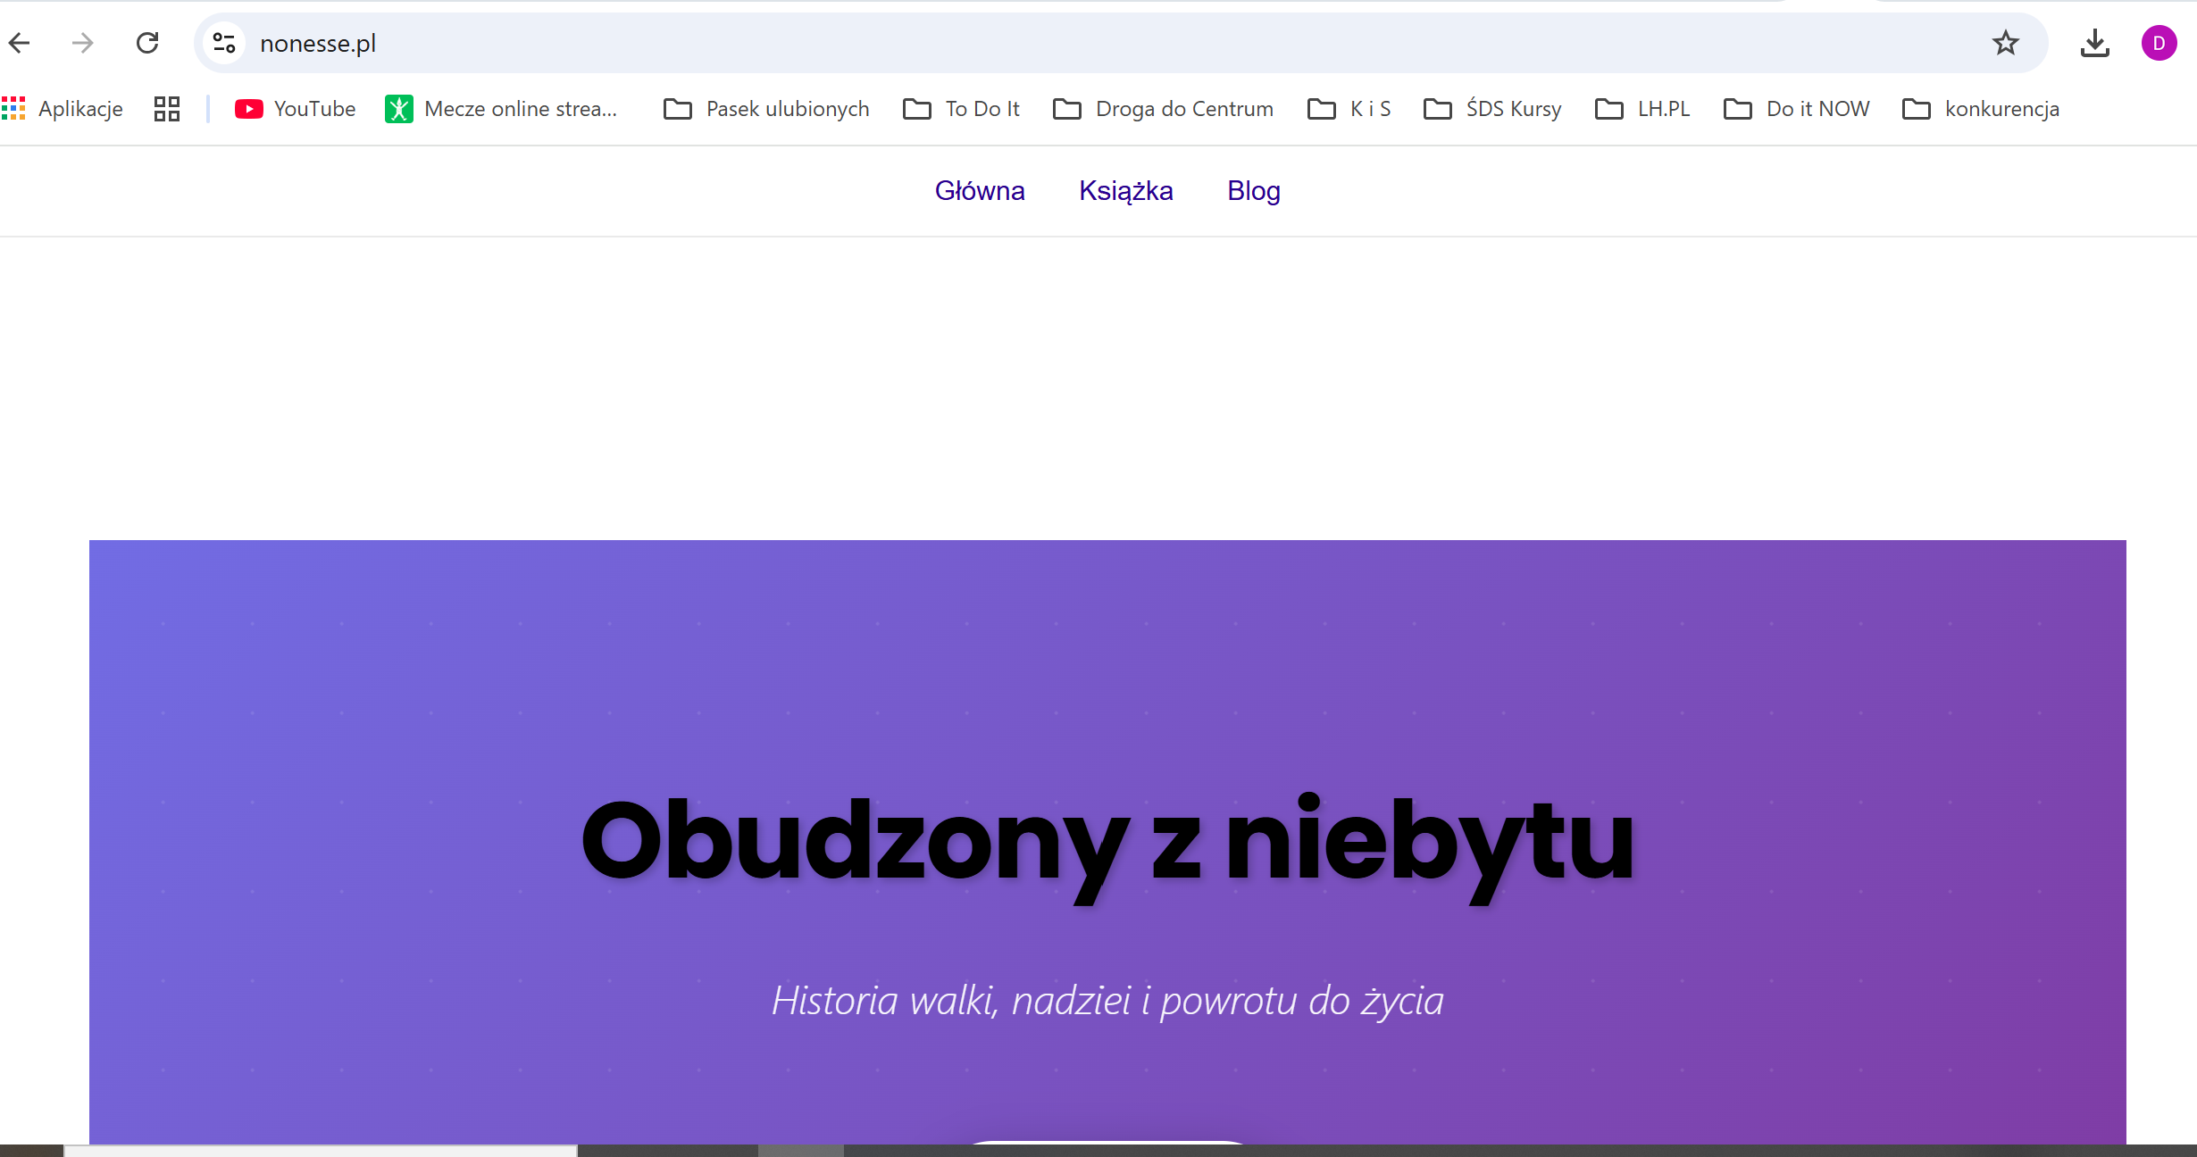Open the Mecze online stream bookmark
Viewport: 2197px width, 1157px height.
coord(501,109)
